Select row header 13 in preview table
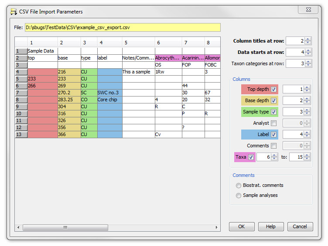328x246 pixels. (21, 134)
